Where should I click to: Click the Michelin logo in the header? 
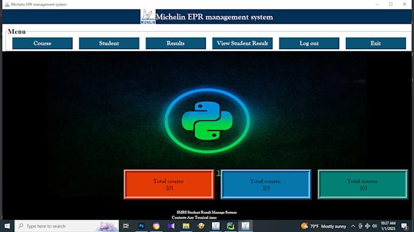[x=148, y=16]
